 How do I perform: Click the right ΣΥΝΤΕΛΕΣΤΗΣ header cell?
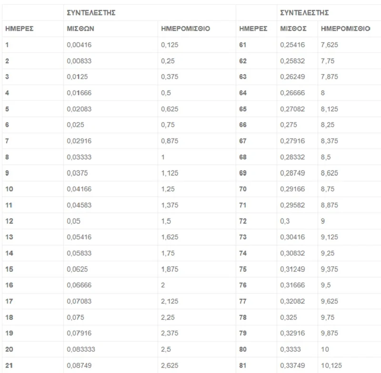pos(304,13)
